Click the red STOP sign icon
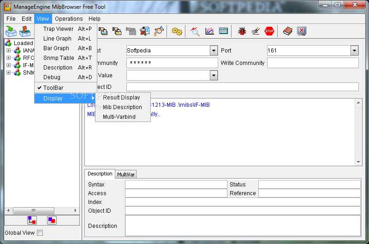This screenshot has height=244, width=369. (269, 31)
